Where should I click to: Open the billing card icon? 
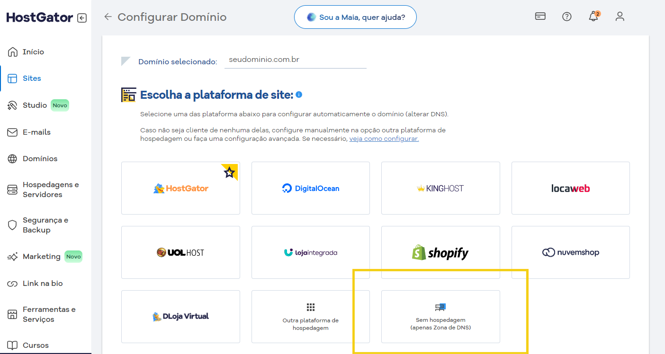(x=540, y=16)
